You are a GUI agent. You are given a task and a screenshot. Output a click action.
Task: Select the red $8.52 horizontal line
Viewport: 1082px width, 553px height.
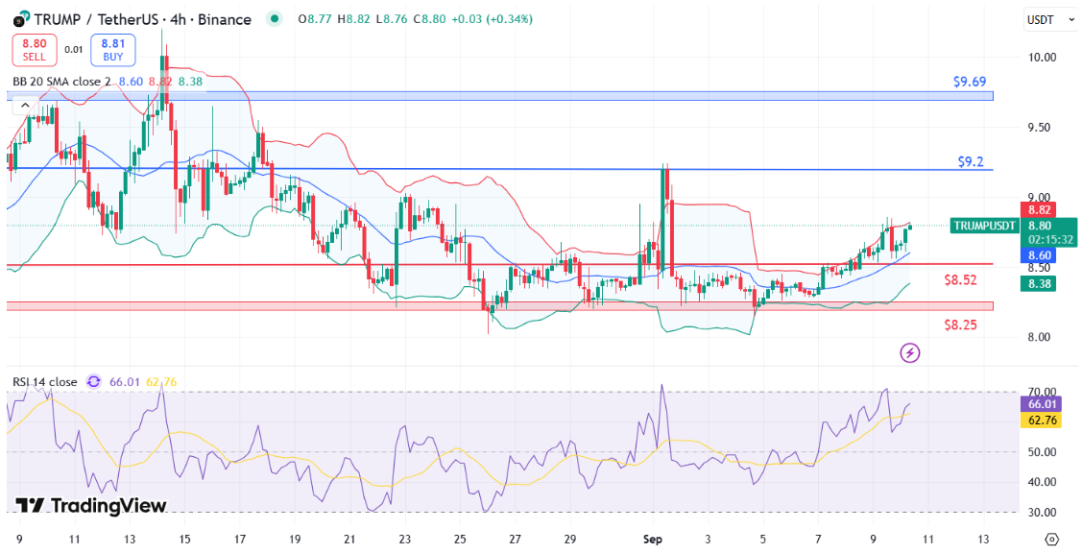coord(500,264)
